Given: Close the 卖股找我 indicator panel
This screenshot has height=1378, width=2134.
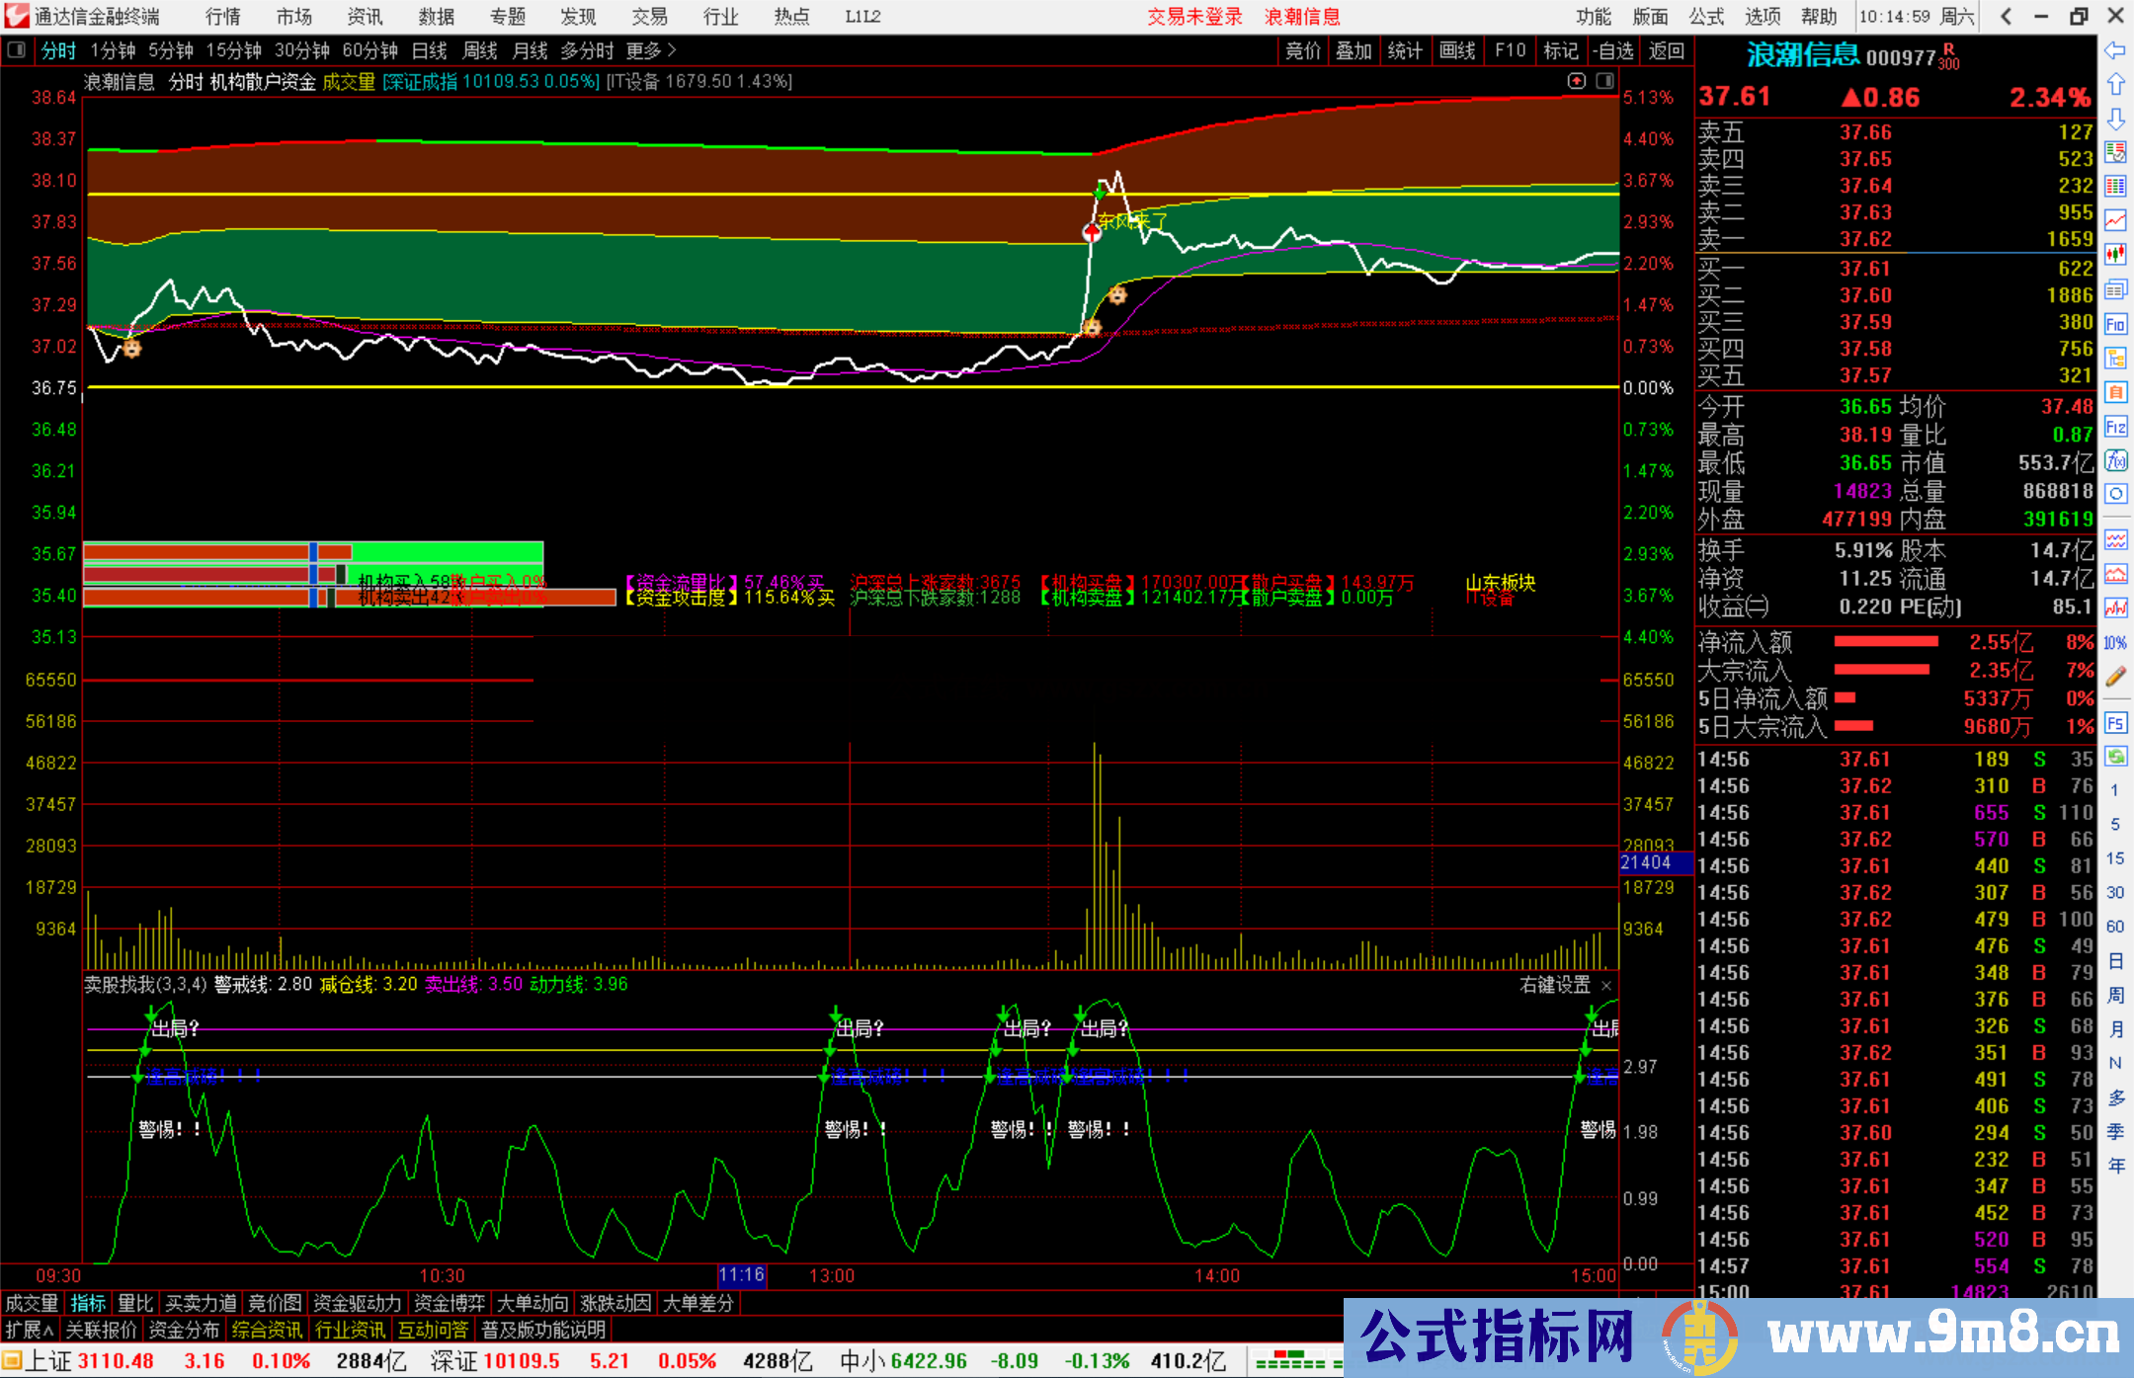Looking at the screenshot, I should 1606,986.
